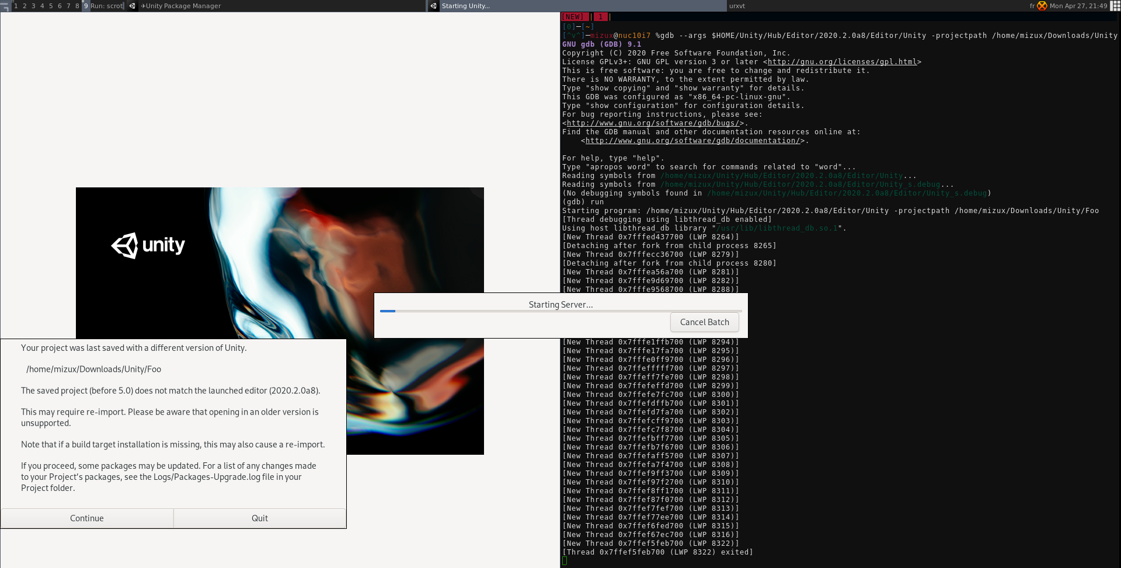Click the 'saved project (before 5.0)' sentence
This screenshot has height=568, width=1121.
[170, 391]
